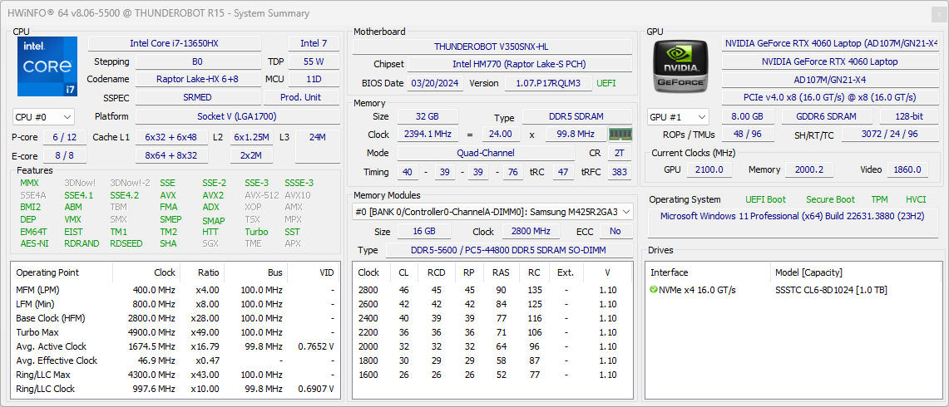Click the Microsoft Windows 11 Professional field
This screenshot has height=407, width=949.
click(794, 216)
